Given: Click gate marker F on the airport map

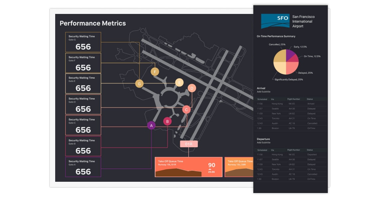Looking at the screenshot, I should (155, 72).
